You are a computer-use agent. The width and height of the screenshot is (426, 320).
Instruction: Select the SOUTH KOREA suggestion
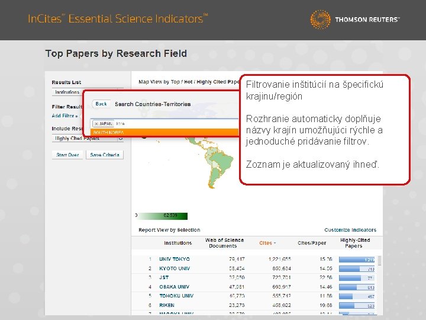click(164, 133)
